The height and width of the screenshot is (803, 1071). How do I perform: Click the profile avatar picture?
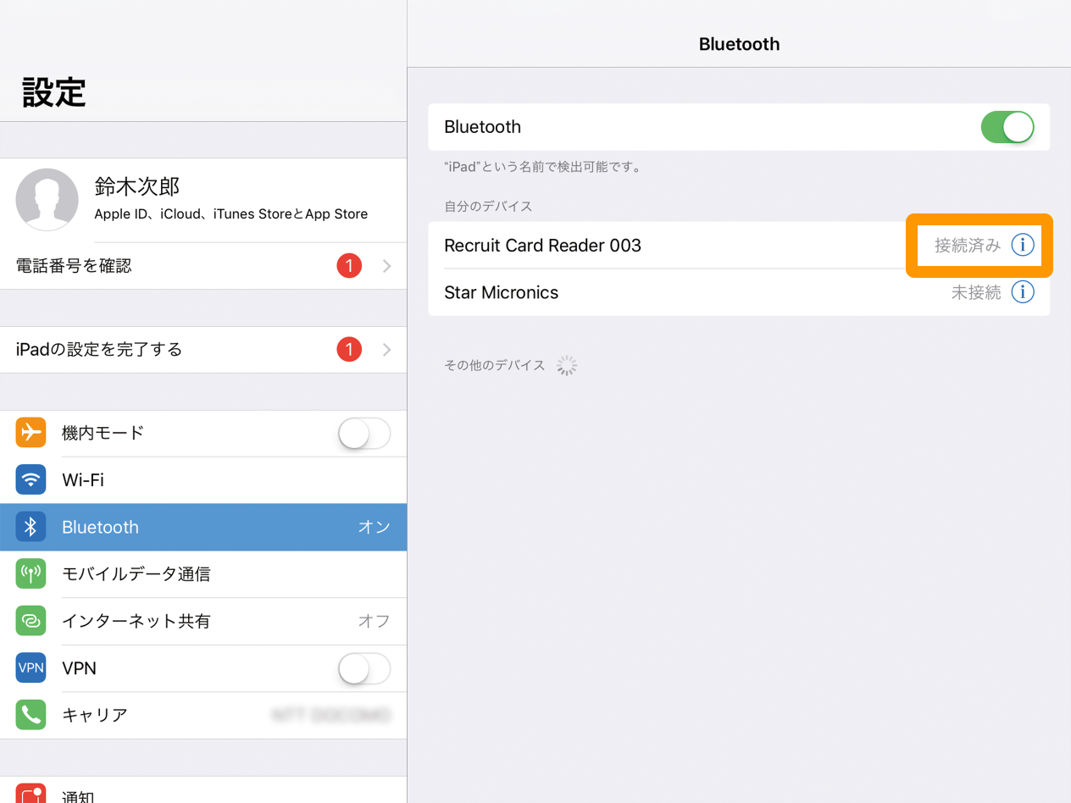[47, 199]
